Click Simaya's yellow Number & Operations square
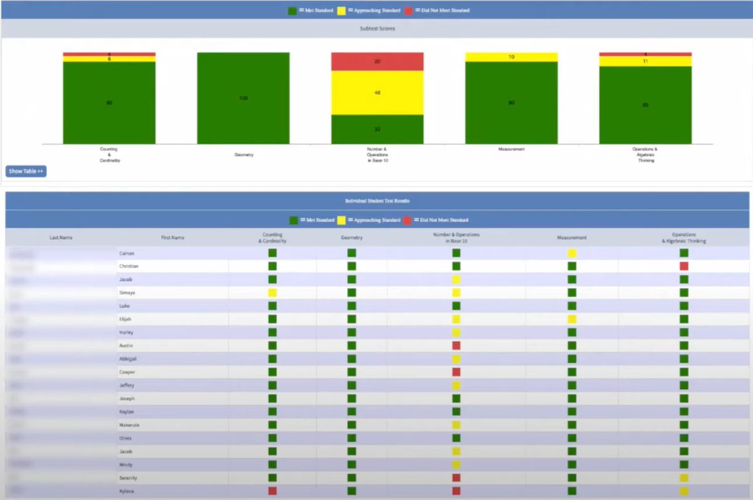Screen dimensions: 753x500 (456, 293)
